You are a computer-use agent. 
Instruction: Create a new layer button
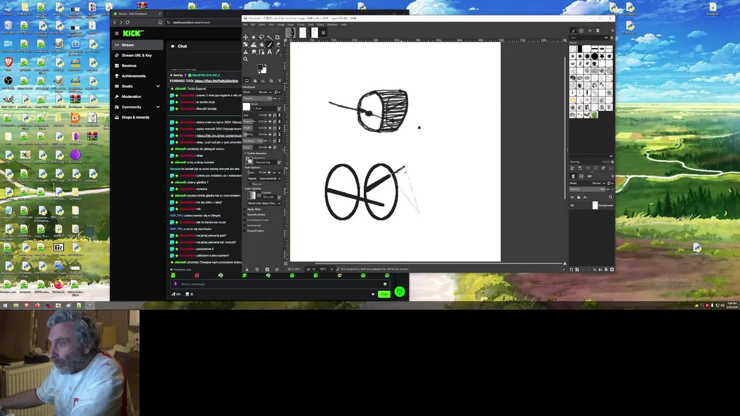(x=571, y=269)
